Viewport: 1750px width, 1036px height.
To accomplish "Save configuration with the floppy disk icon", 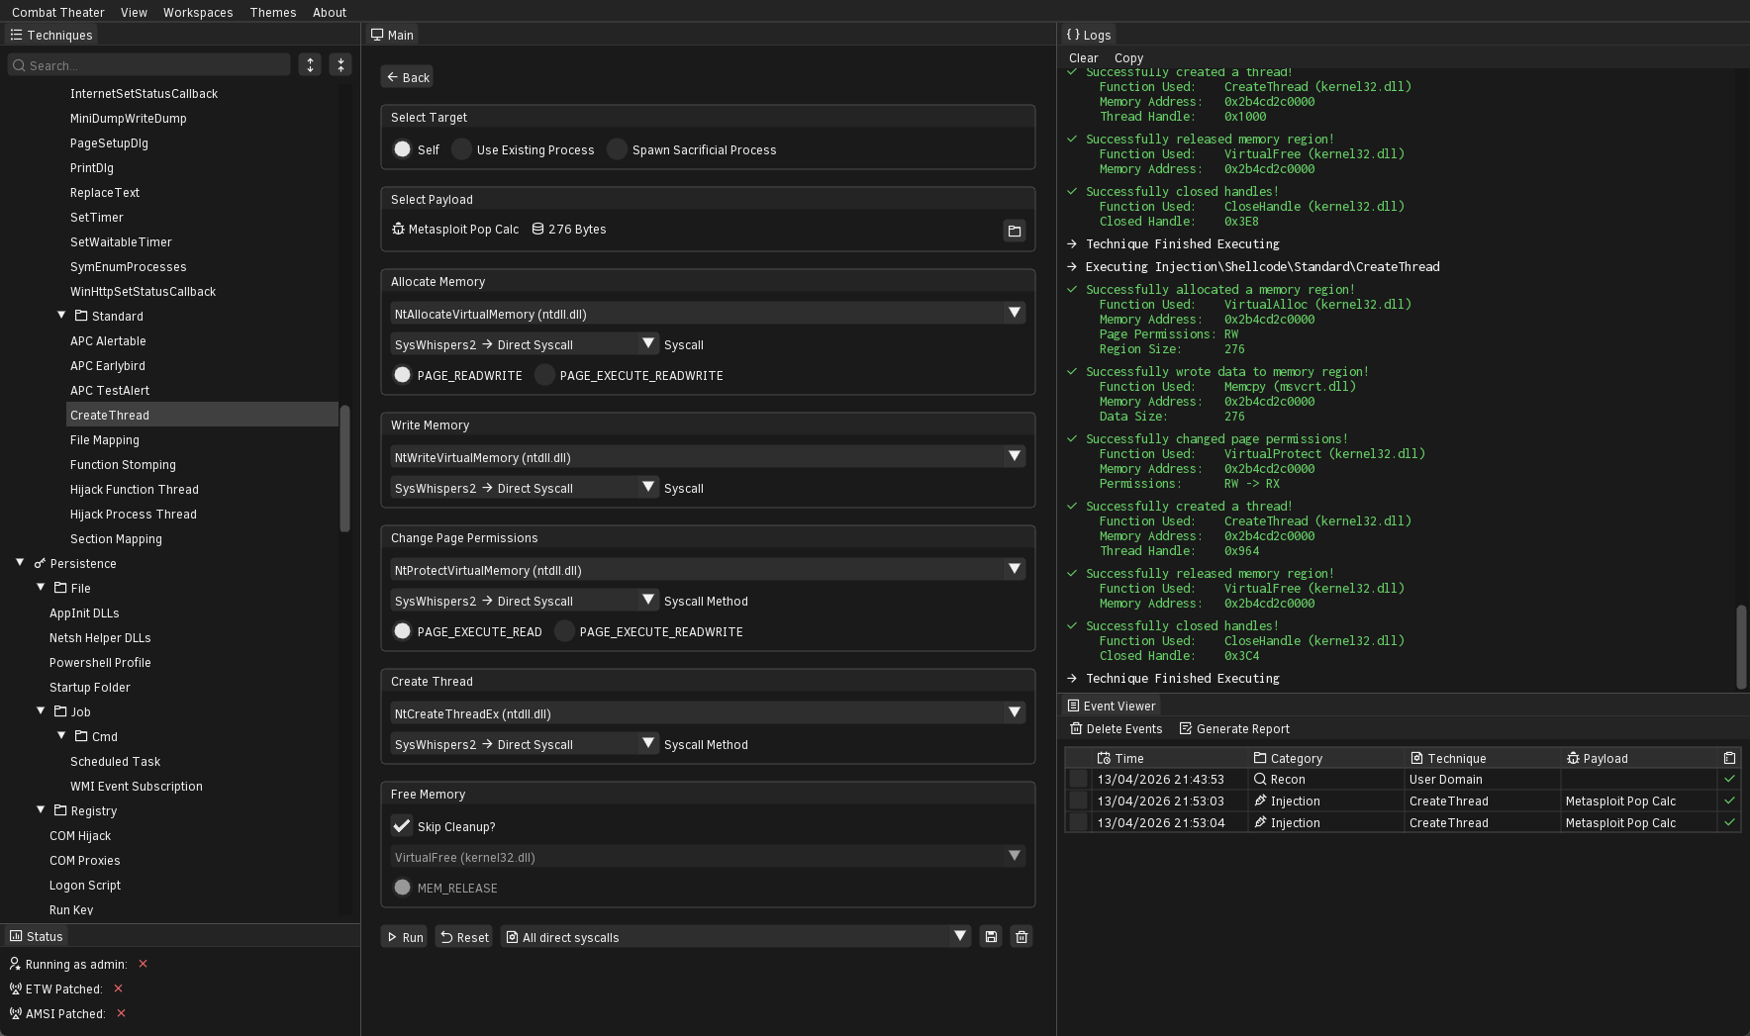I will click(x=991, y=936).
